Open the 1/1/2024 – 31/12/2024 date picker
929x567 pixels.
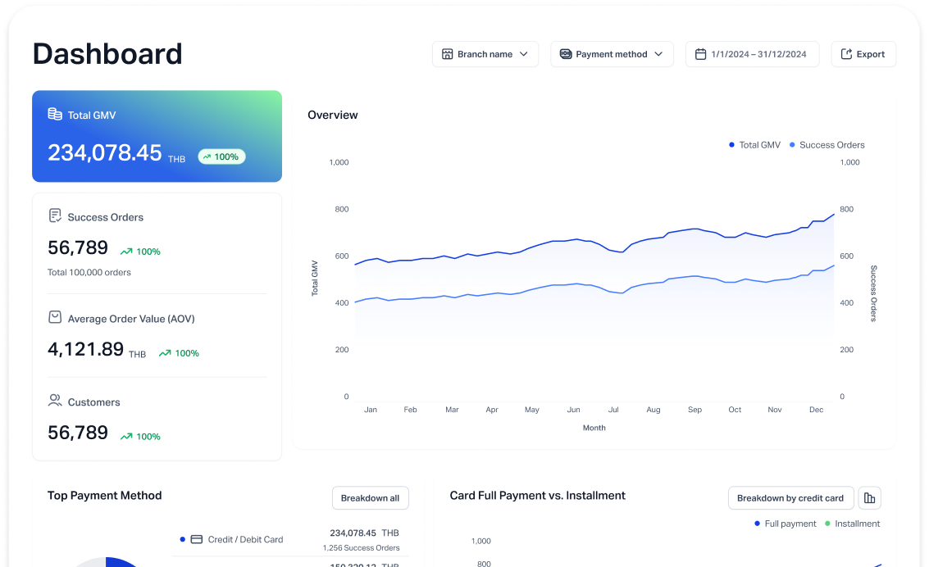coord(752,54)
